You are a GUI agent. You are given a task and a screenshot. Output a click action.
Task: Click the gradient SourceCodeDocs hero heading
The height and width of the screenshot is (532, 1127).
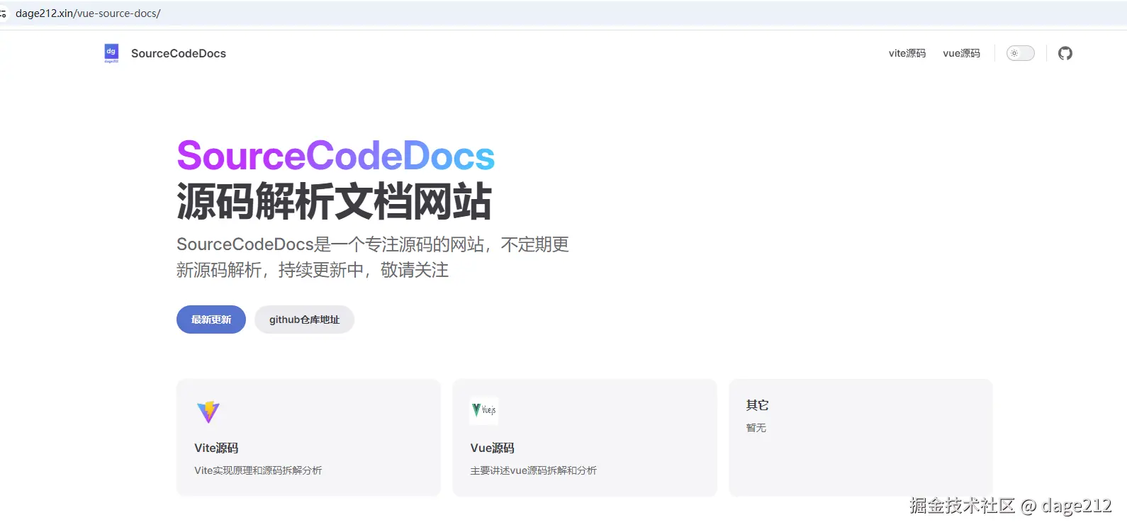click(335, 156)
